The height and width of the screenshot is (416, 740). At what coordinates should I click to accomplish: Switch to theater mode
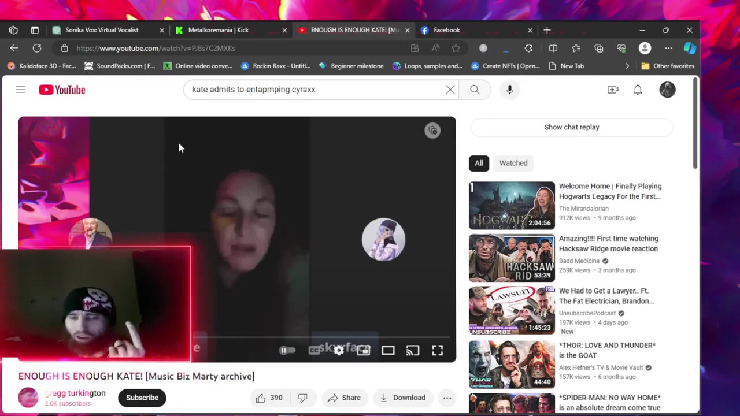coord(388,350)
